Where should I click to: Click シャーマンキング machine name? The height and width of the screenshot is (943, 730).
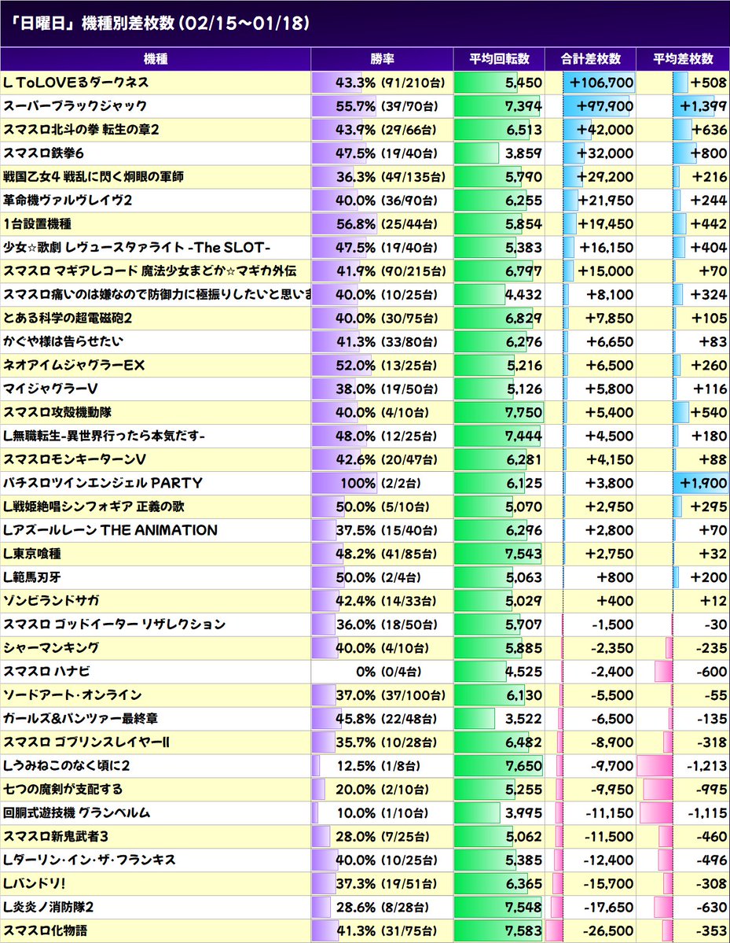tap(51, 648)
